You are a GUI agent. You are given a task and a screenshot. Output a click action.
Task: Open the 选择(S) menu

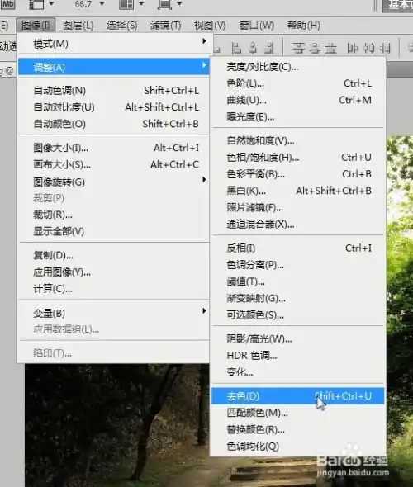coord(121,25)
